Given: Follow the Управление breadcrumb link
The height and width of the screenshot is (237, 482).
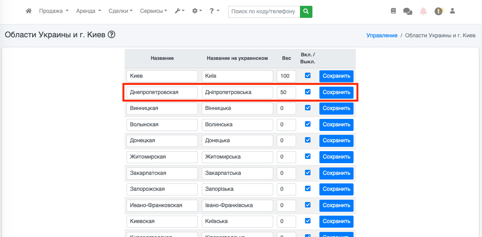Looking at the screenshot, I should 382,35.
